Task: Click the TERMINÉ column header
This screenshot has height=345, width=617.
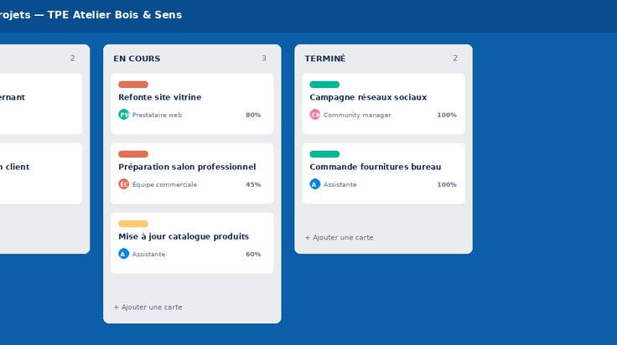Action: click(325, 59)
